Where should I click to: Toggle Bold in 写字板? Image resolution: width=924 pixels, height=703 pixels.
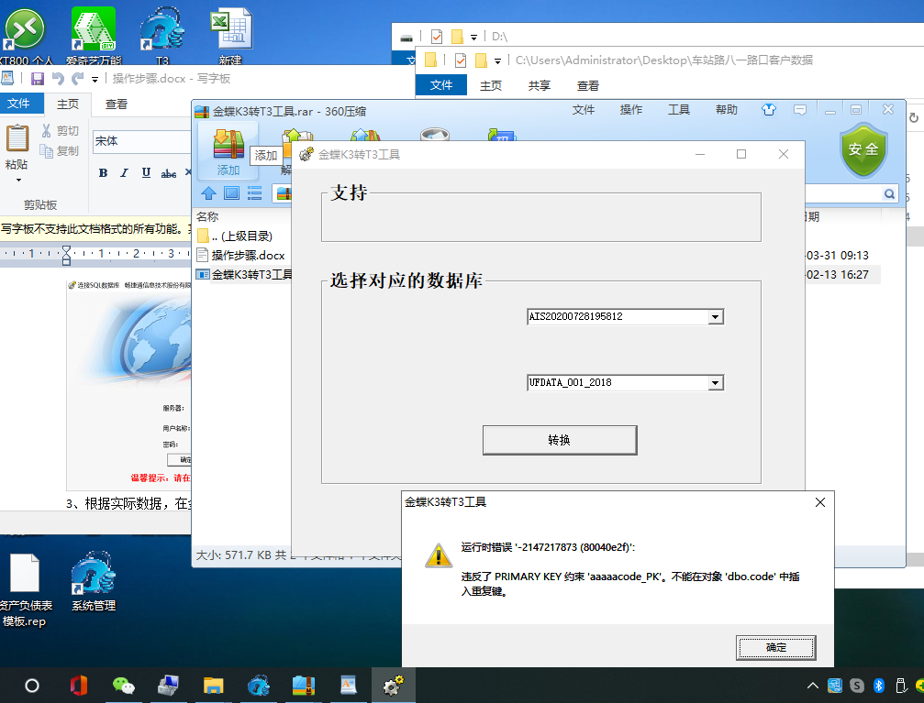(x=103, y=172)
